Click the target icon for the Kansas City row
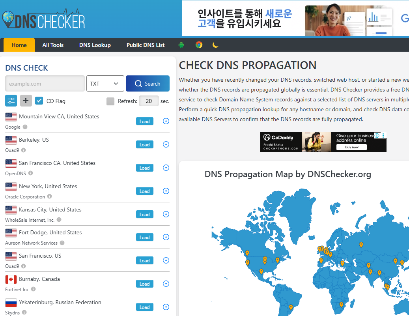409x316 pixels. pos(166,214)
